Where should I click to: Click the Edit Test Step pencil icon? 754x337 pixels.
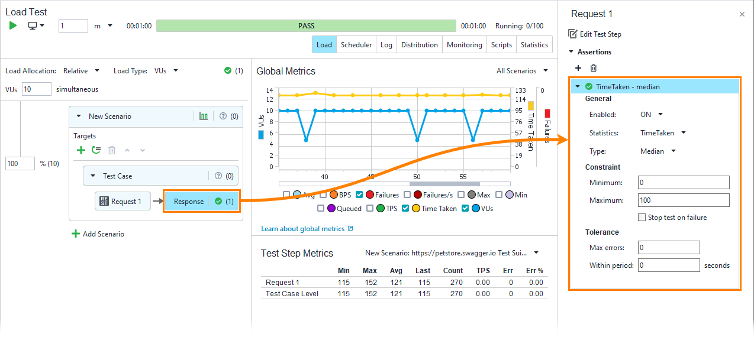pyautogui.click(x=572, y=34)
